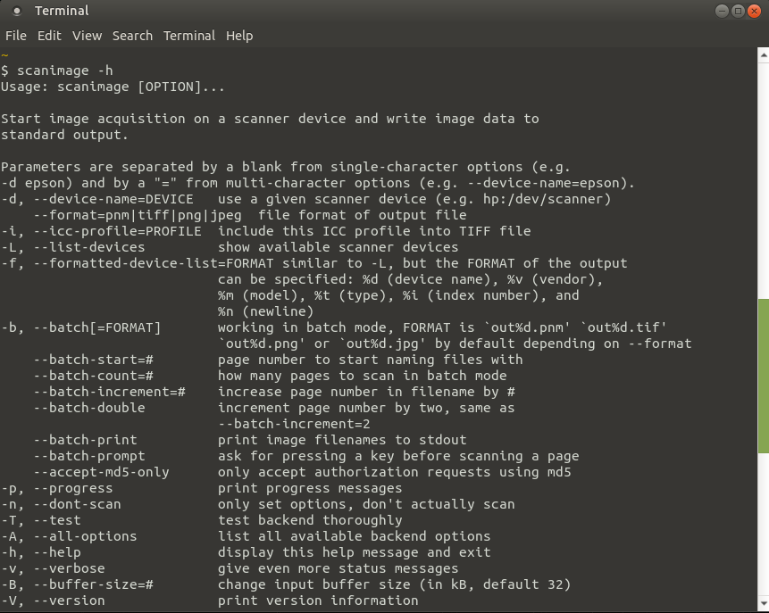Image resolution: width=769 pixels, height=613 pixels.
Task: Click the scrollbar track below the thumb
Action: pyautogui.click(x=763, y=525)
